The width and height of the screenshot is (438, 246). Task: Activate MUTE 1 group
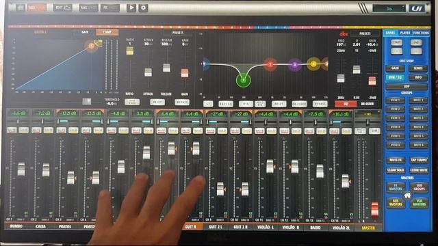pyautogui.click(x=418, y=100)
